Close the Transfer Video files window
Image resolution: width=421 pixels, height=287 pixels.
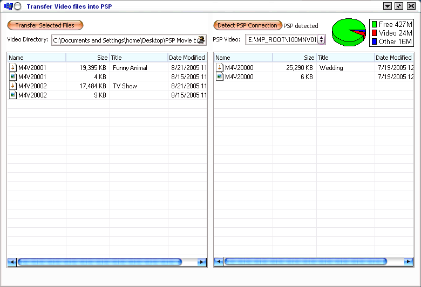coord(411,6)
